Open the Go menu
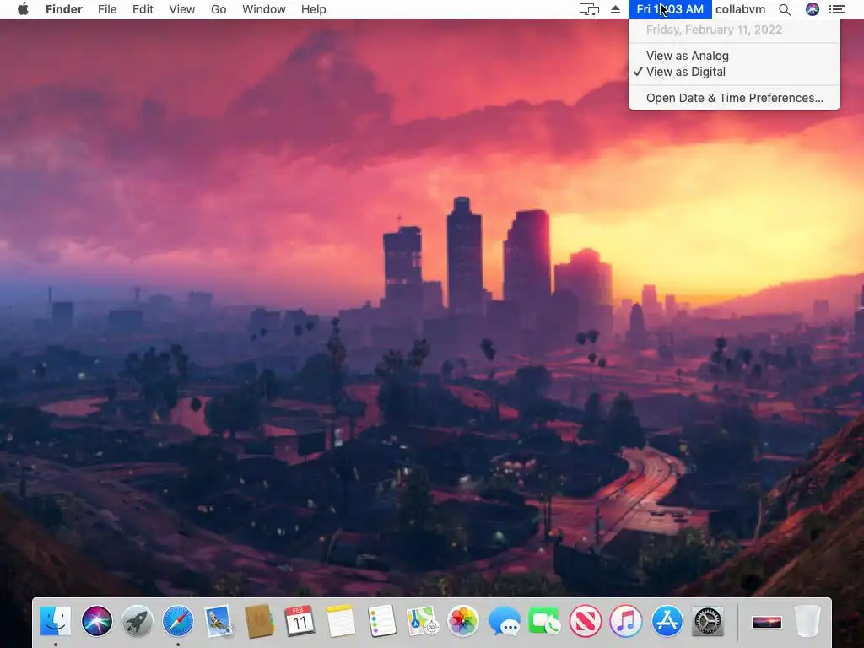Image resolution: width=864 pixels, height=648 pixels. click(219, 9)
